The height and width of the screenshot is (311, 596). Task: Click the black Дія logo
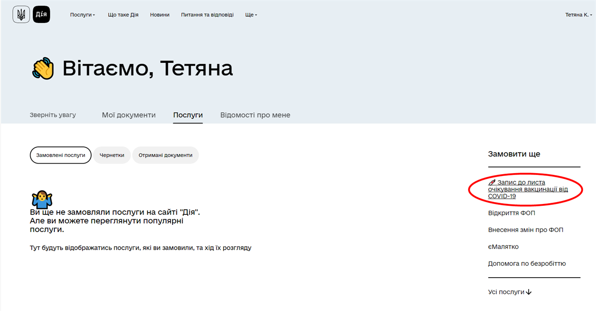41,15
